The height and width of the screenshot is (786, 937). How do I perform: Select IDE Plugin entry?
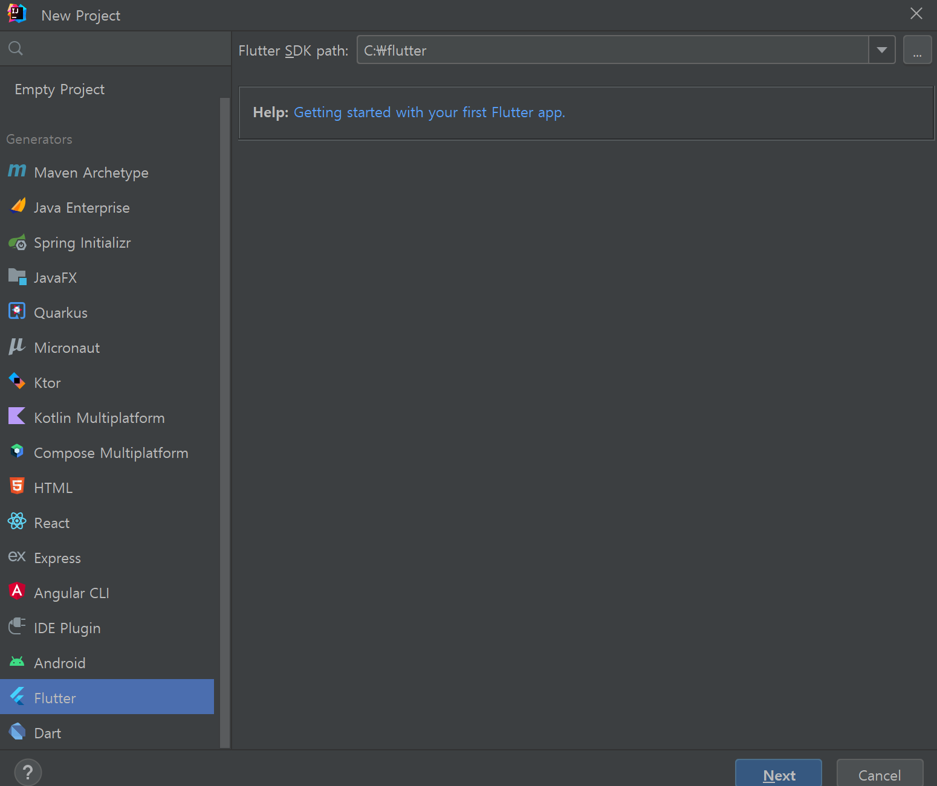pos(107,628)
